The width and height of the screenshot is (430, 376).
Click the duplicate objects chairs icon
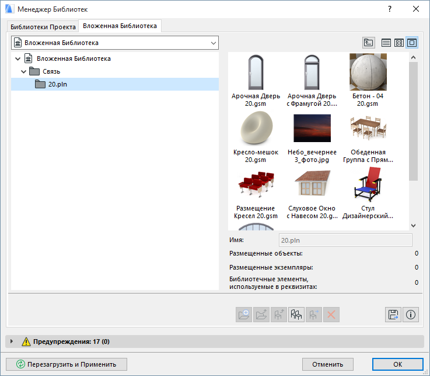pyautogui.click(x=296, y=315)
